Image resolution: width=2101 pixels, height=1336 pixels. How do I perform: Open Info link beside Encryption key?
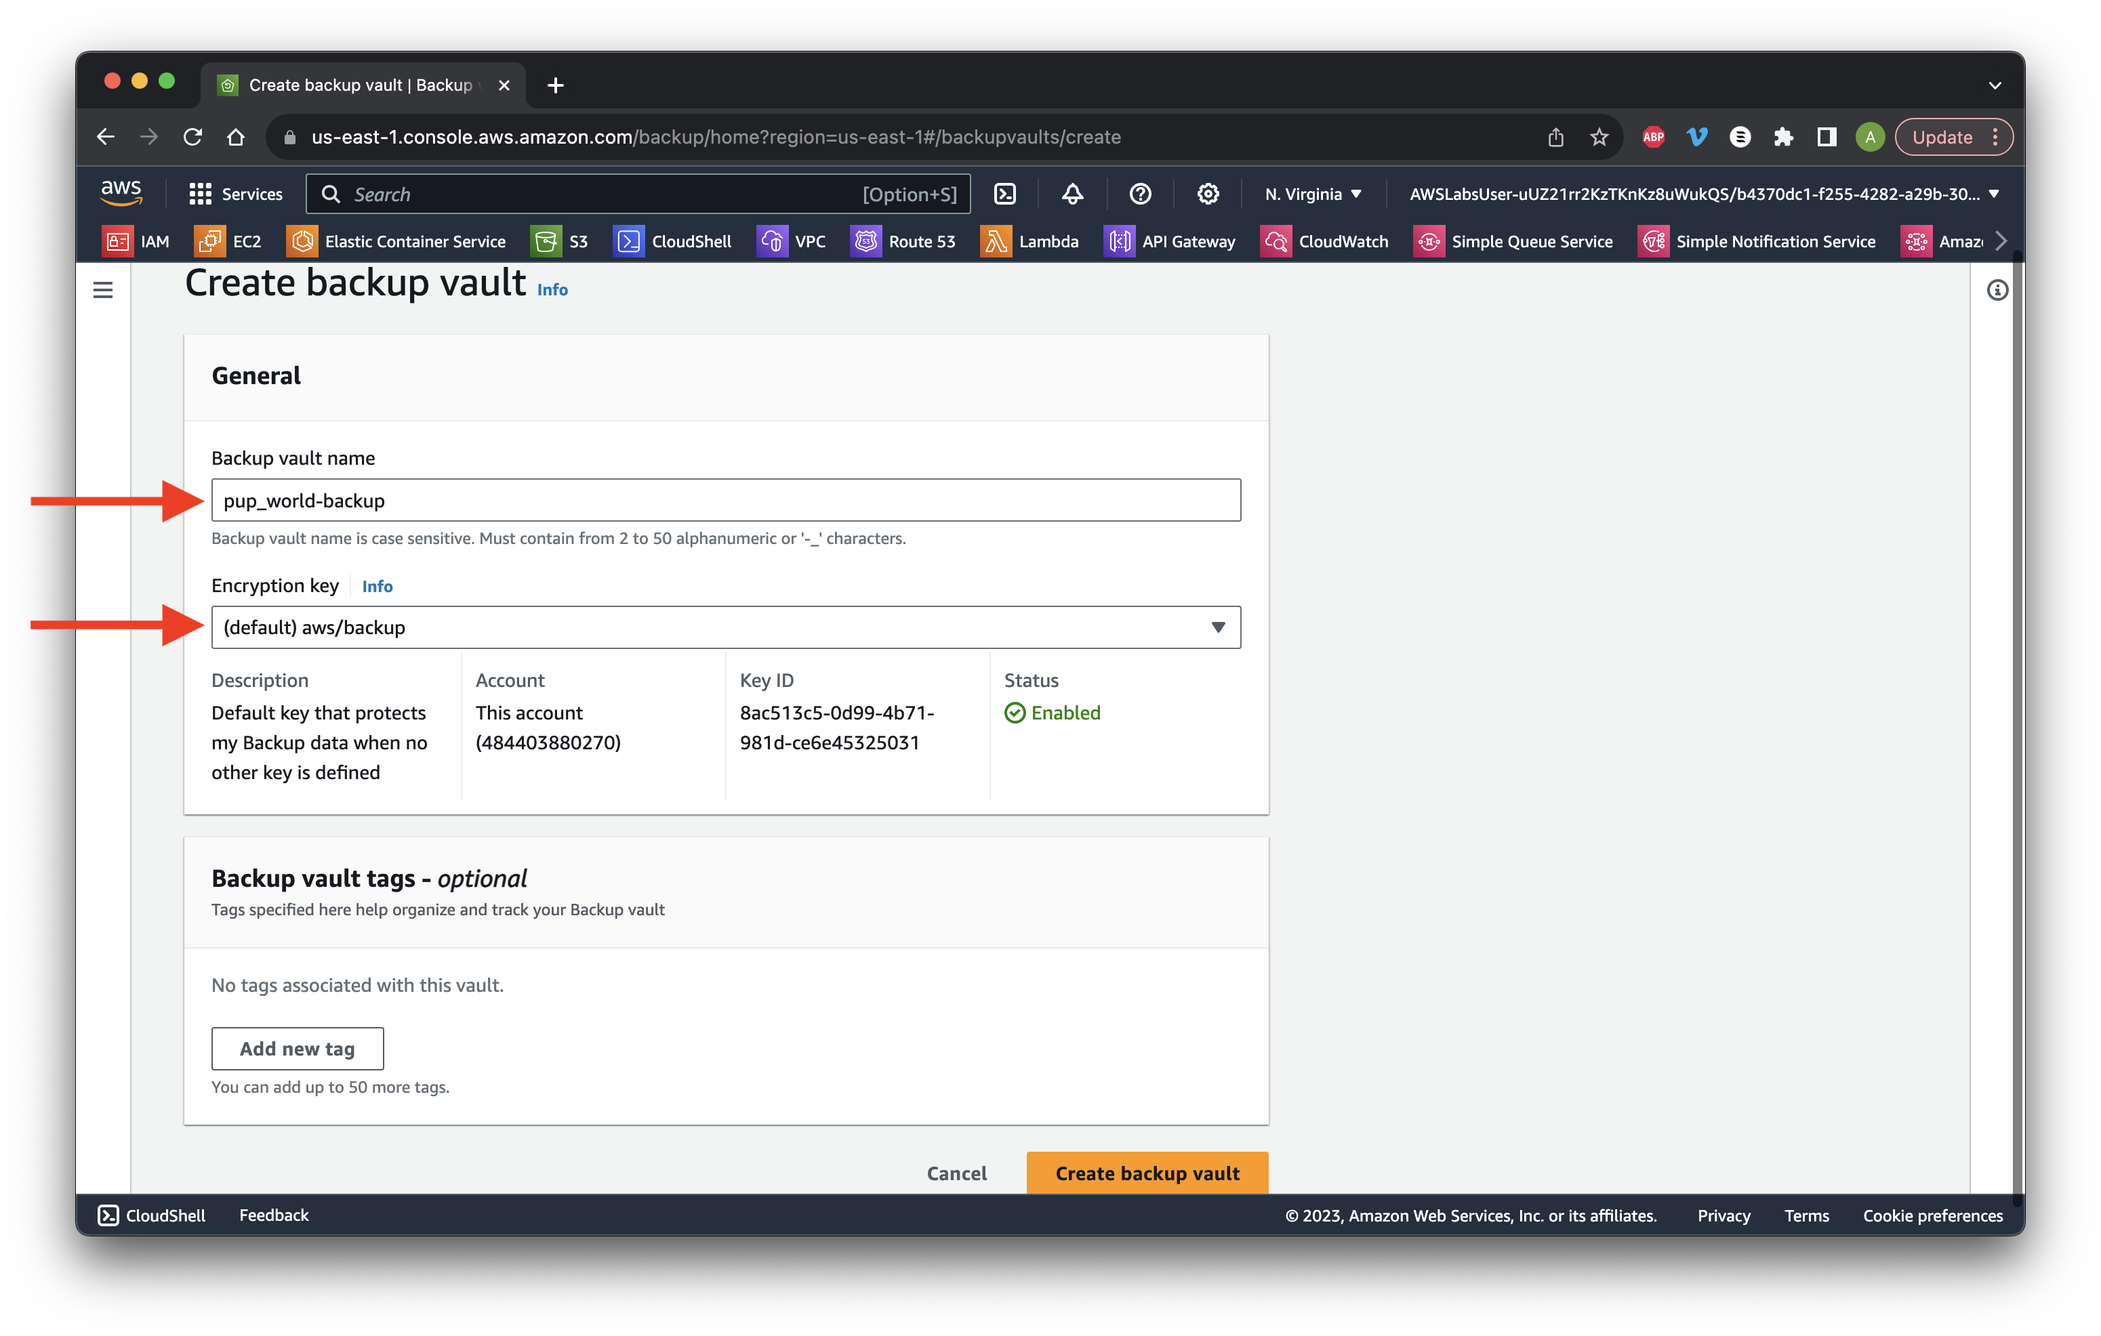point(377,586)
